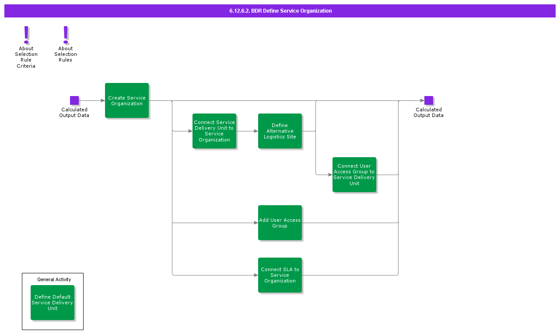Click the purple end square after the flow

point(429,100)
